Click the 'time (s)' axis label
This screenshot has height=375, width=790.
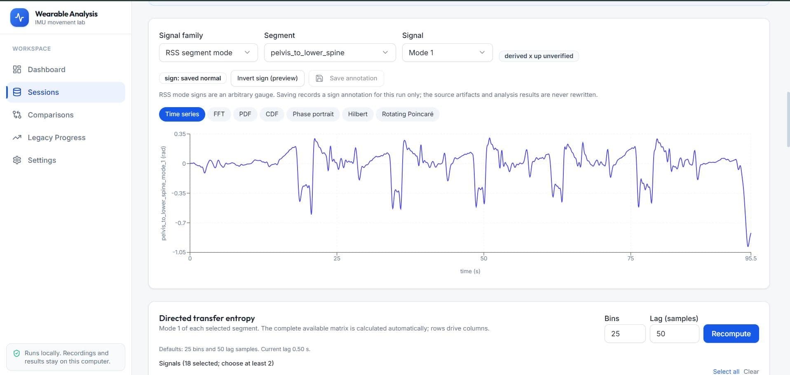[470, 271]
